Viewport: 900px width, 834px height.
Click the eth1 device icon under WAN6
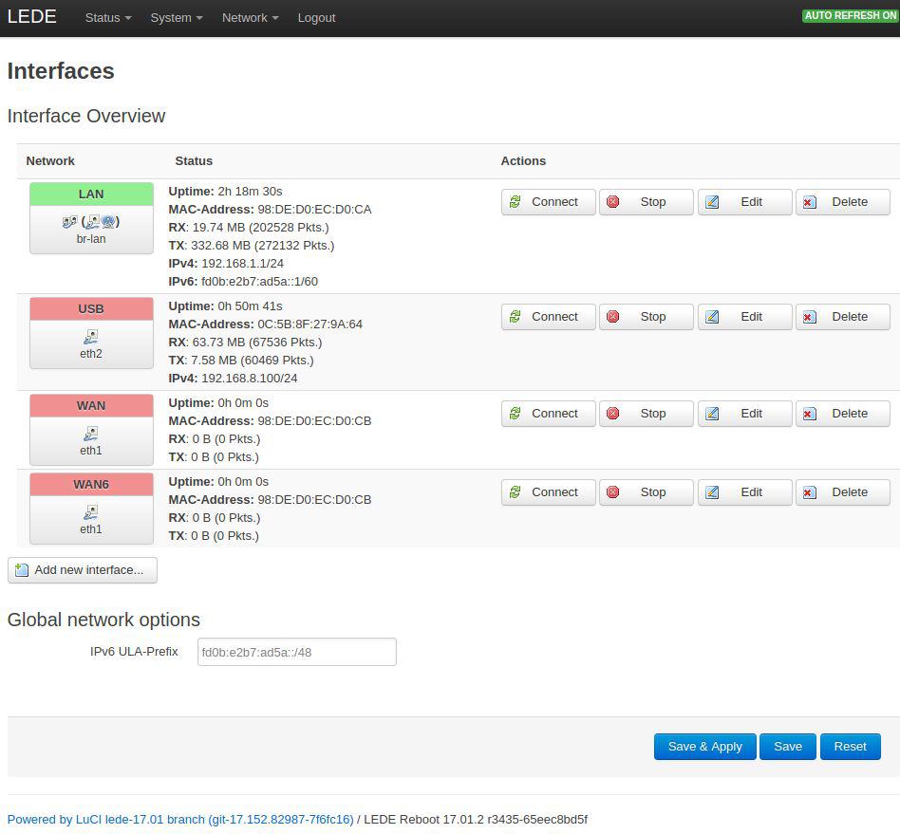click(x=91, y=512)
